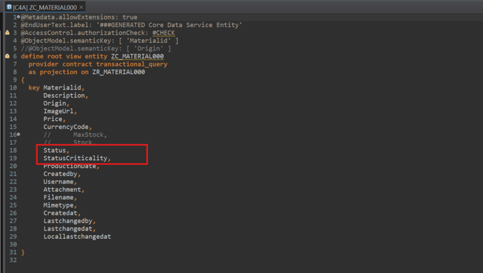
Task: Click the warning marker on line 3
Action: 7,33
